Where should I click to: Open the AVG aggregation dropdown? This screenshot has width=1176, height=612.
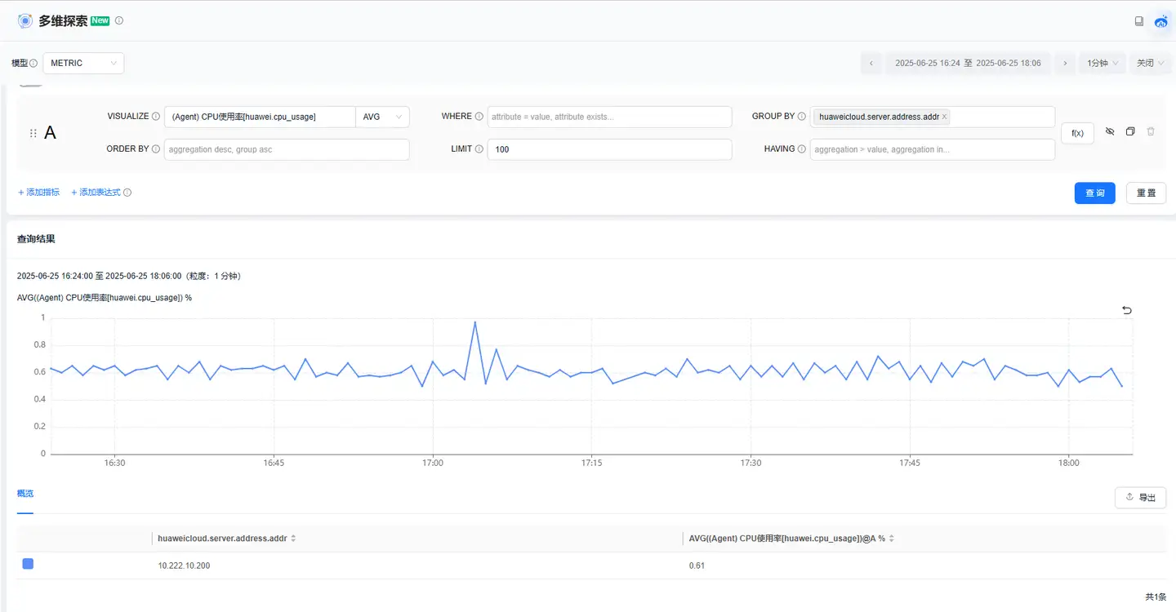[382, 117]
